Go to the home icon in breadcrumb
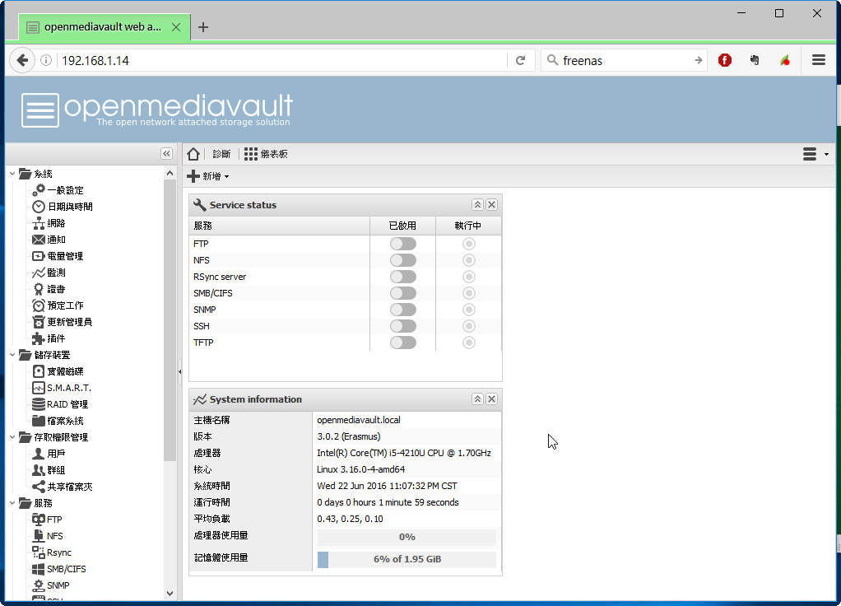 tap(193, 154)
